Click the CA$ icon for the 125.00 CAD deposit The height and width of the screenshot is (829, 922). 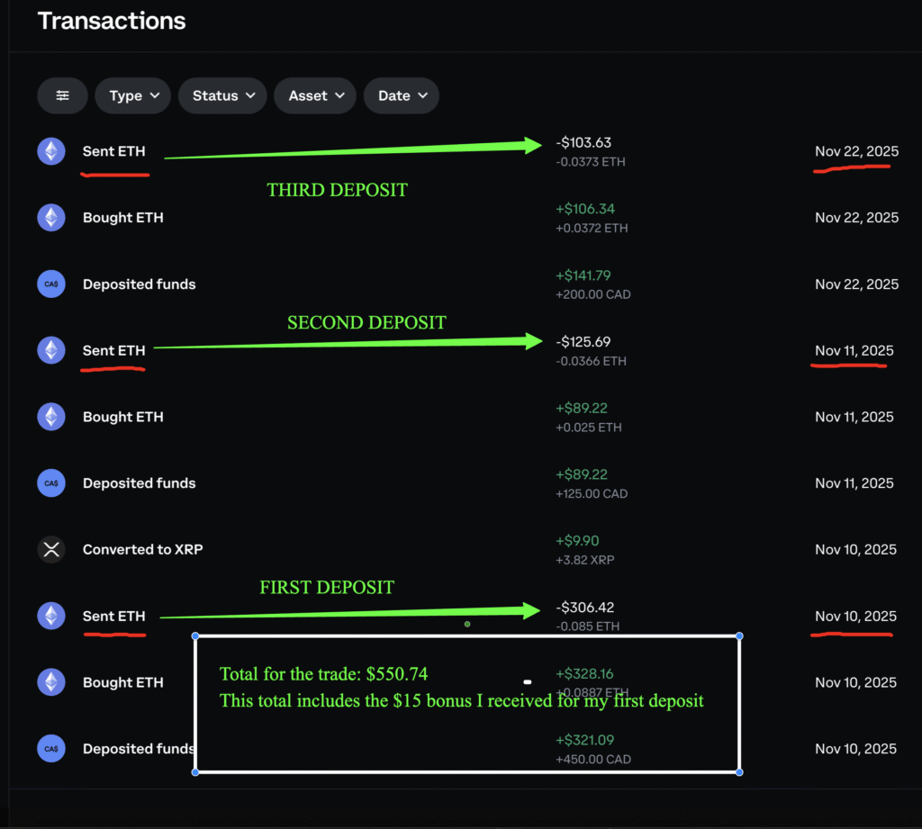[51, 483]
